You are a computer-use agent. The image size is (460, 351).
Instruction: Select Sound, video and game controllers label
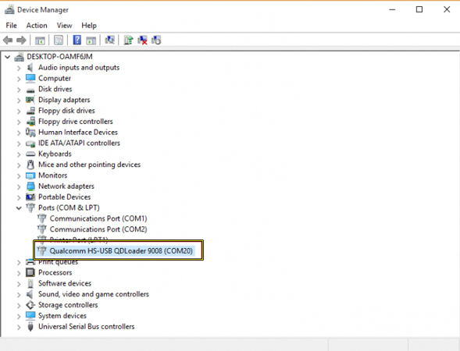point(94,294)
